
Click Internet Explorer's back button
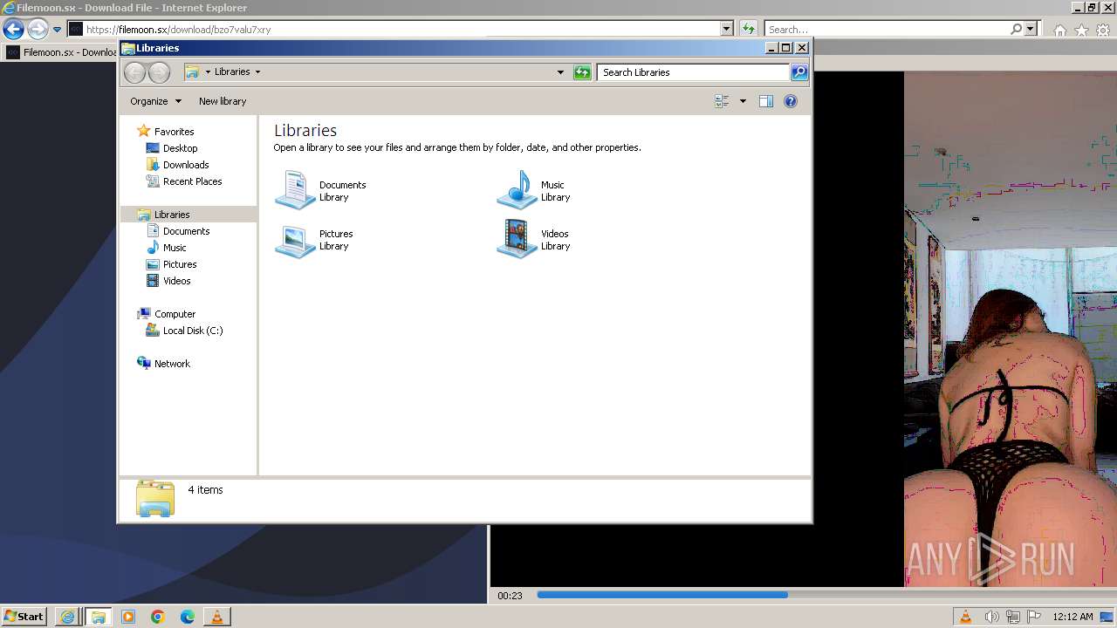12,29
